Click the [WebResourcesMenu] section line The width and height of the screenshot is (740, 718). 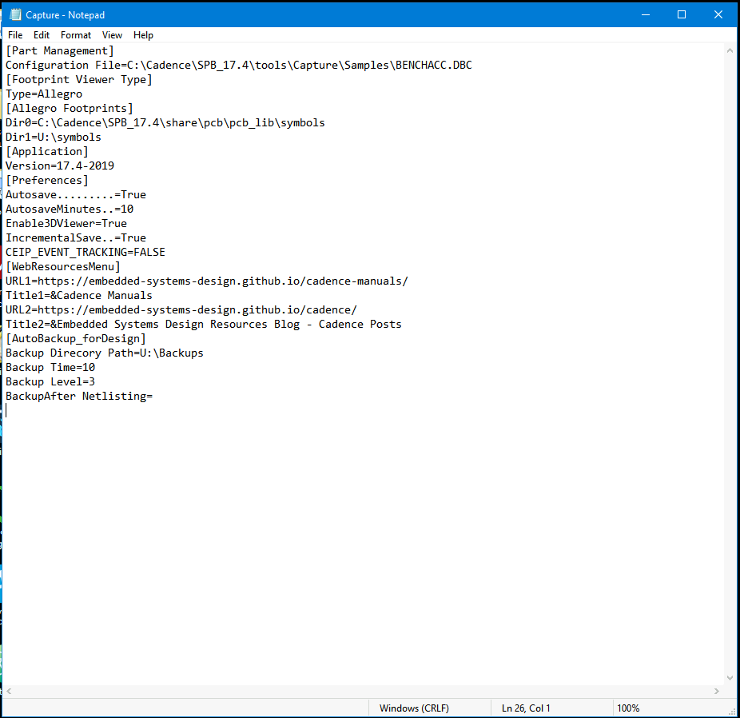pyautogui.click(x=63, y=267)
